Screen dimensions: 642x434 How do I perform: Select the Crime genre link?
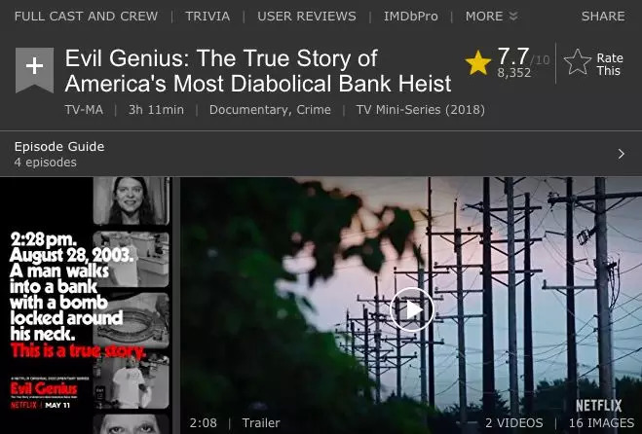tap(314, 110)
